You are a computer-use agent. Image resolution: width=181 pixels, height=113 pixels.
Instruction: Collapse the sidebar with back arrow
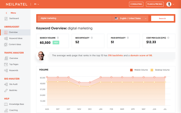[x=6, y=13]
